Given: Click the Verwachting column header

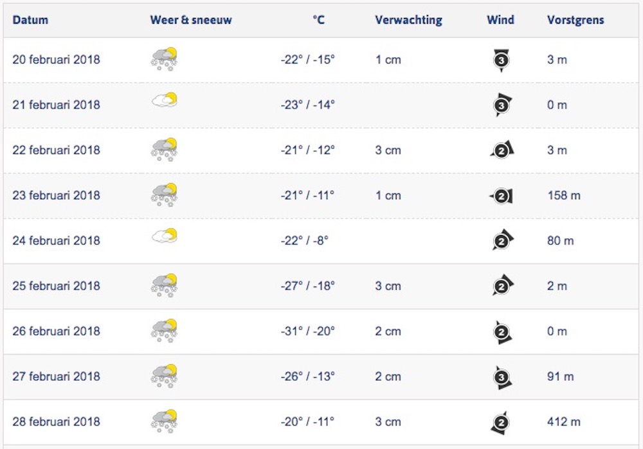Looking at the screenshot, I should click(408, 20).
